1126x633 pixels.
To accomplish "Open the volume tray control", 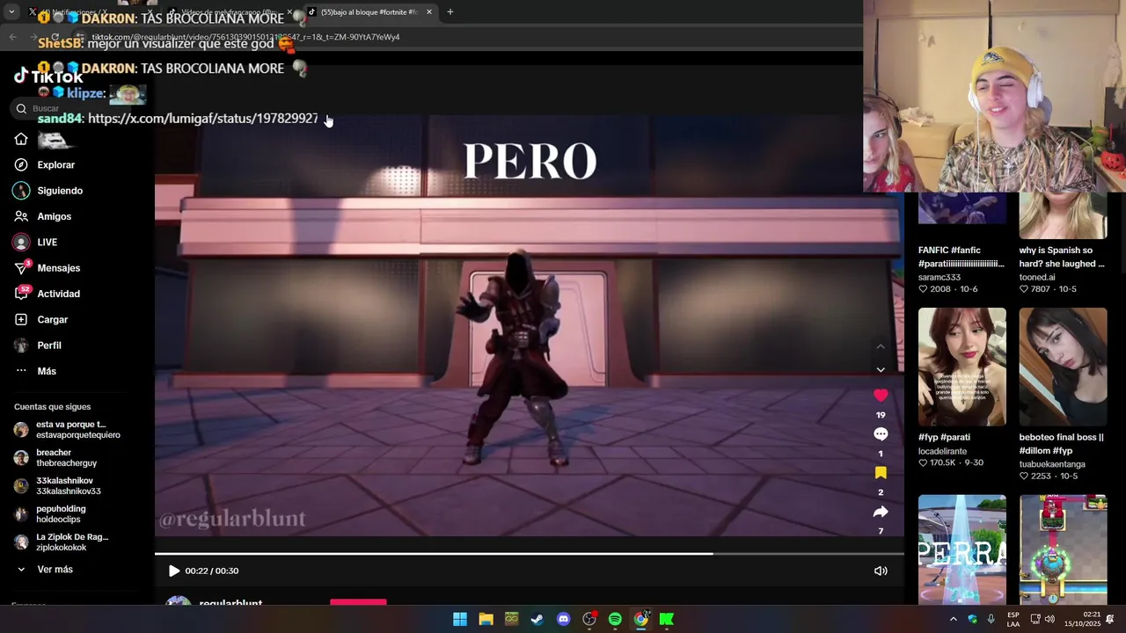I will coord(1049,620).
